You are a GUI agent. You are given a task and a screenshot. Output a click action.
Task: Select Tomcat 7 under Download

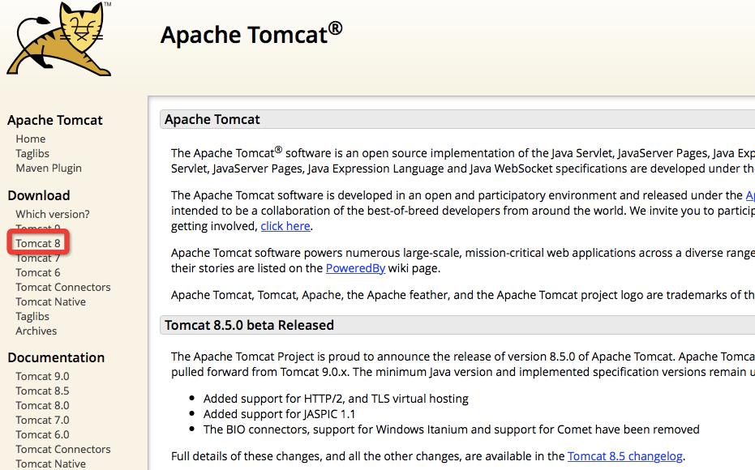(38, 258)
